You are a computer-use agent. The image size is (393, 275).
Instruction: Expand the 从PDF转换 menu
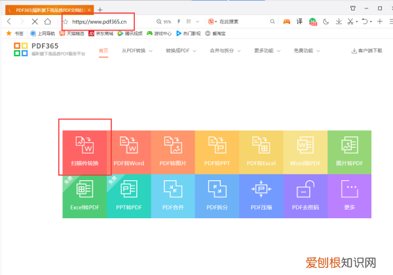(x=137, y=51)
